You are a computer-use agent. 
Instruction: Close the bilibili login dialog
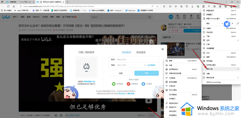pyautogui.click(x=162, y=49)
